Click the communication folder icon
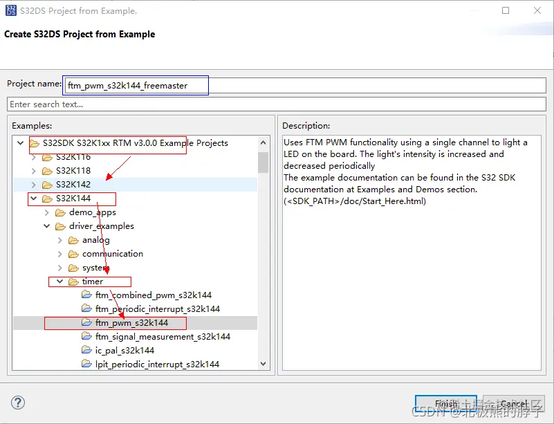This screenshot has height=424, width=554. (73, 254)
